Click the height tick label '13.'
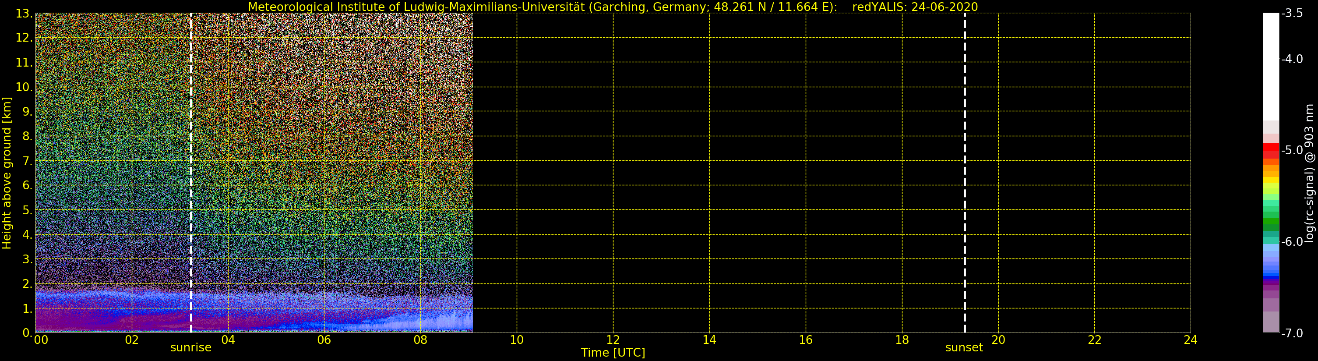 click(24, 14)
